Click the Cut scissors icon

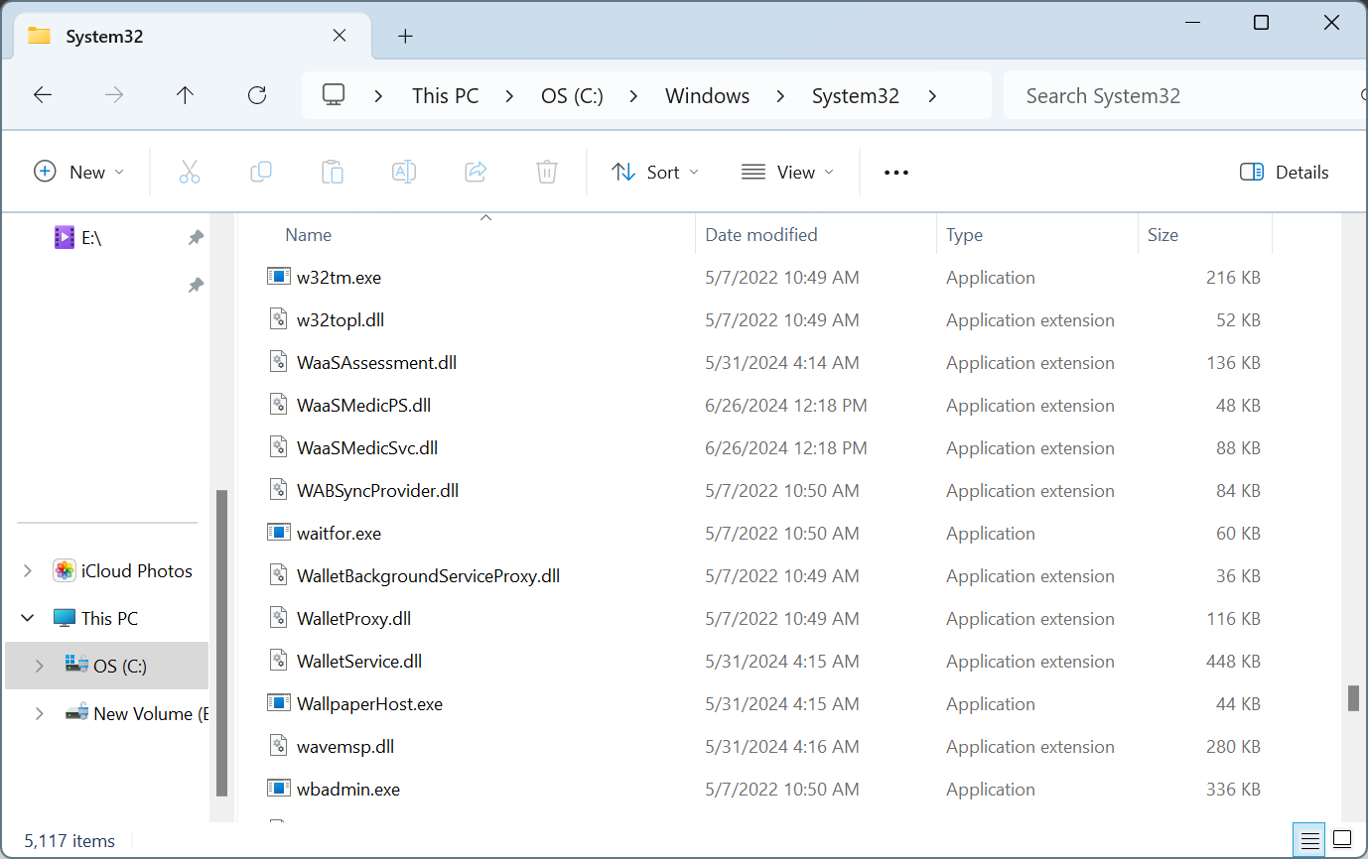[x=190, y=172]
